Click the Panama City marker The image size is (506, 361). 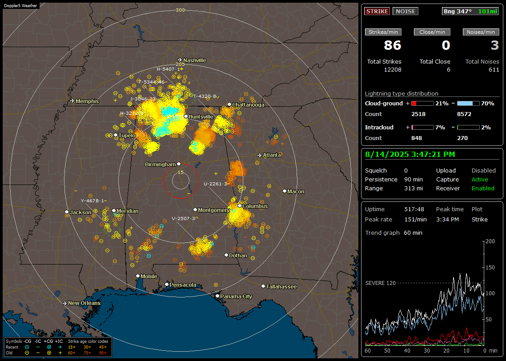point(217,296)
